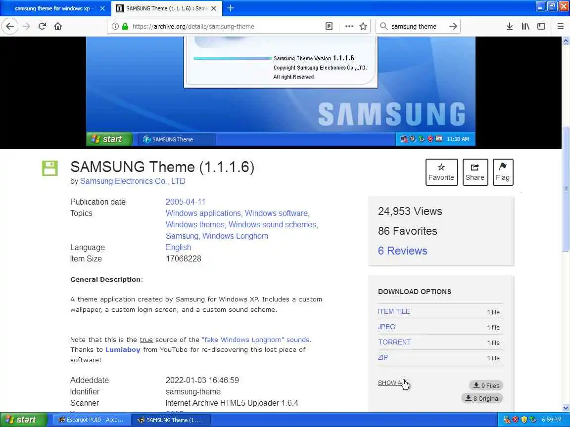
Task: Click the red shield tray icon
Action: pos(515,420)
